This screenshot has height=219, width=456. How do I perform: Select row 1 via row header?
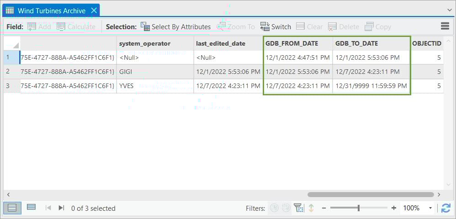click(x=11, y=57)
